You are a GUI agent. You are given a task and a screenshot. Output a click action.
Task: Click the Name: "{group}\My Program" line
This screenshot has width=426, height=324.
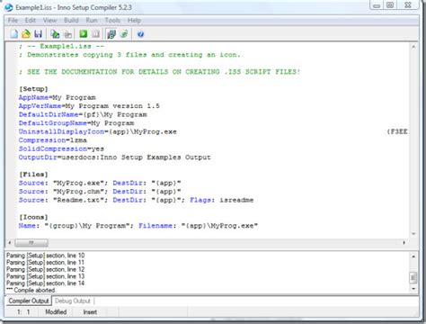point(138,226)
